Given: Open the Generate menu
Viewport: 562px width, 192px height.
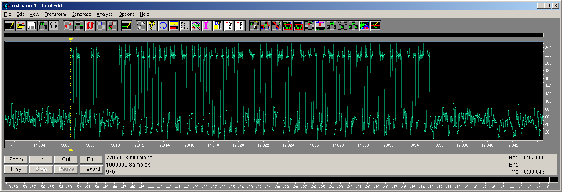Looking at the screenshot, I should [81, 14].
